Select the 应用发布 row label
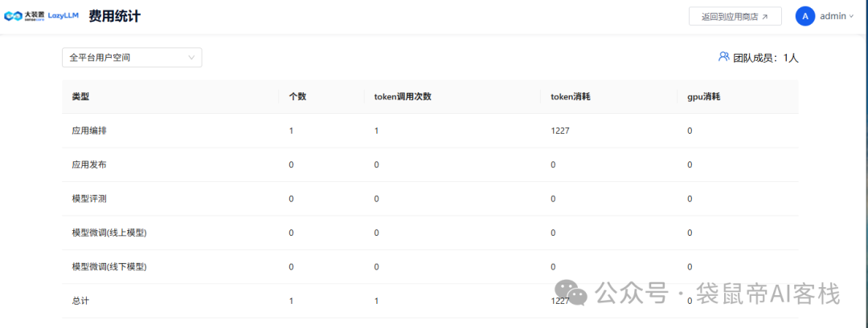Viewport: 868px width, 328px height. coord(89,164)
